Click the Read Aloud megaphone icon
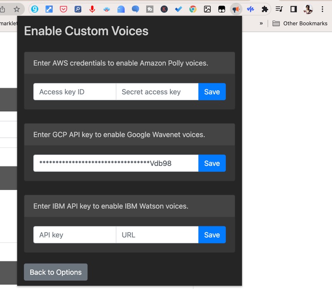Image resolution: width=332 pixels, height=289 pixels. click(x=236, y=9)
